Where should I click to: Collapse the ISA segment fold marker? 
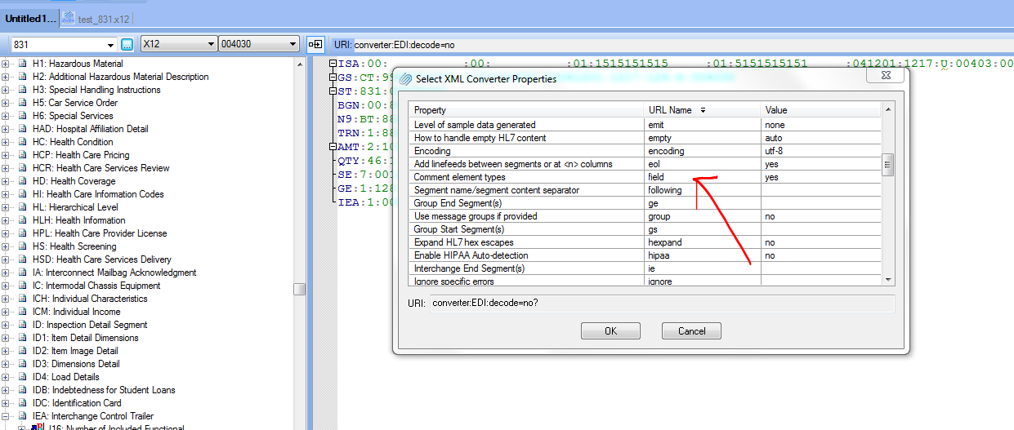click(x=333, y=64)
